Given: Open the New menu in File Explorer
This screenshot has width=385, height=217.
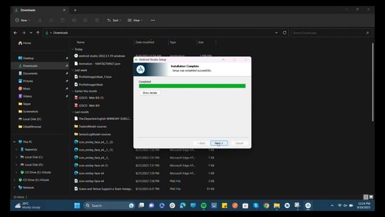Looking at the screenshot, I should pyautogui.click(x=23, y=20).
